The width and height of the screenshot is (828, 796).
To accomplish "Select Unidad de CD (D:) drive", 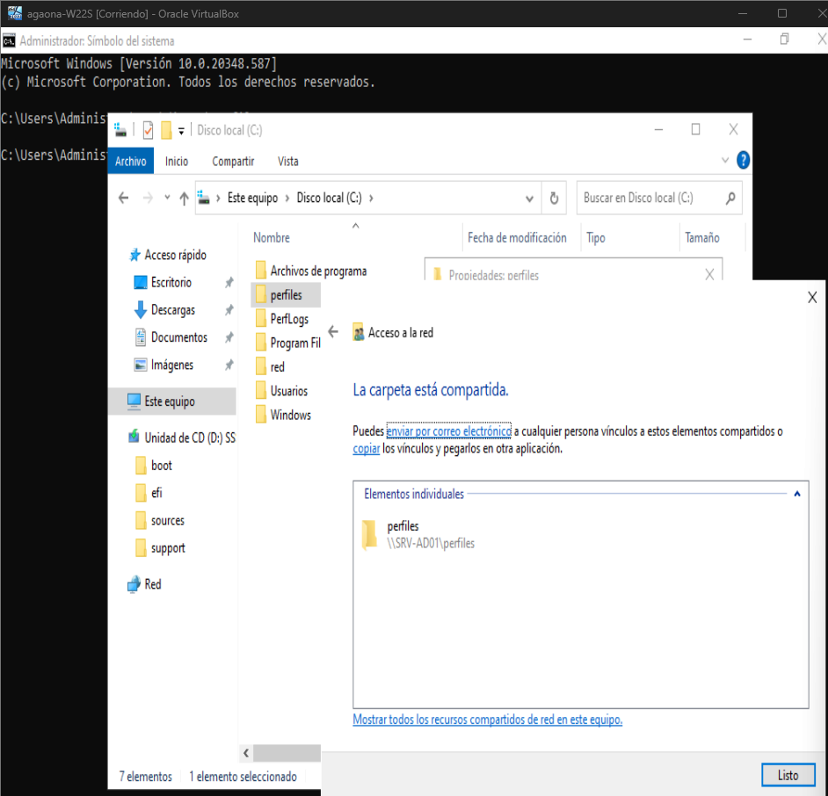I will [x=188, y=438].
